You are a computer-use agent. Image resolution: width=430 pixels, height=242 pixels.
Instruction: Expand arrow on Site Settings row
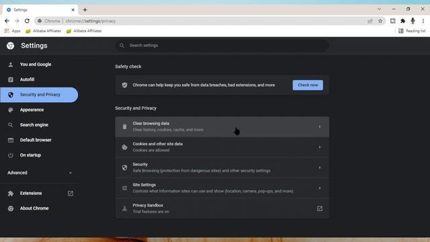click(x=320, y=188)
